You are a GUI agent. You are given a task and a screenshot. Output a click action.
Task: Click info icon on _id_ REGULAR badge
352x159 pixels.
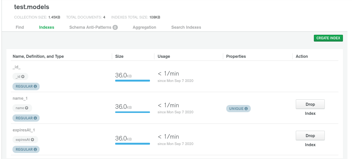tap(36, 86)
